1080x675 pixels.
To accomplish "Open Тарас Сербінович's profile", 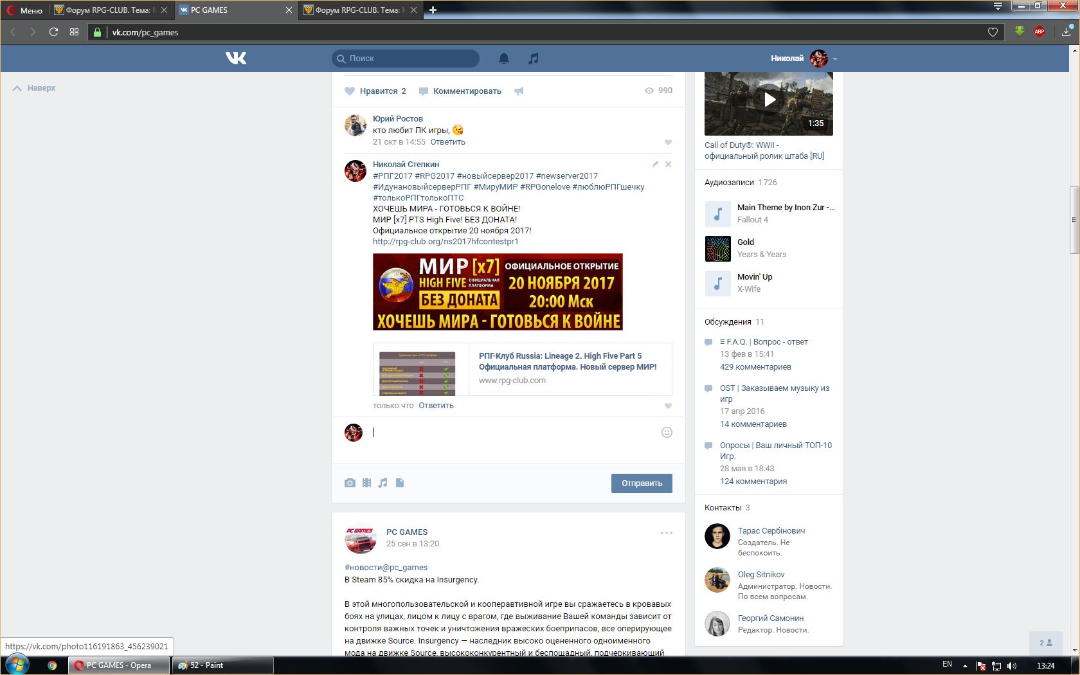I will pos(771,531).
